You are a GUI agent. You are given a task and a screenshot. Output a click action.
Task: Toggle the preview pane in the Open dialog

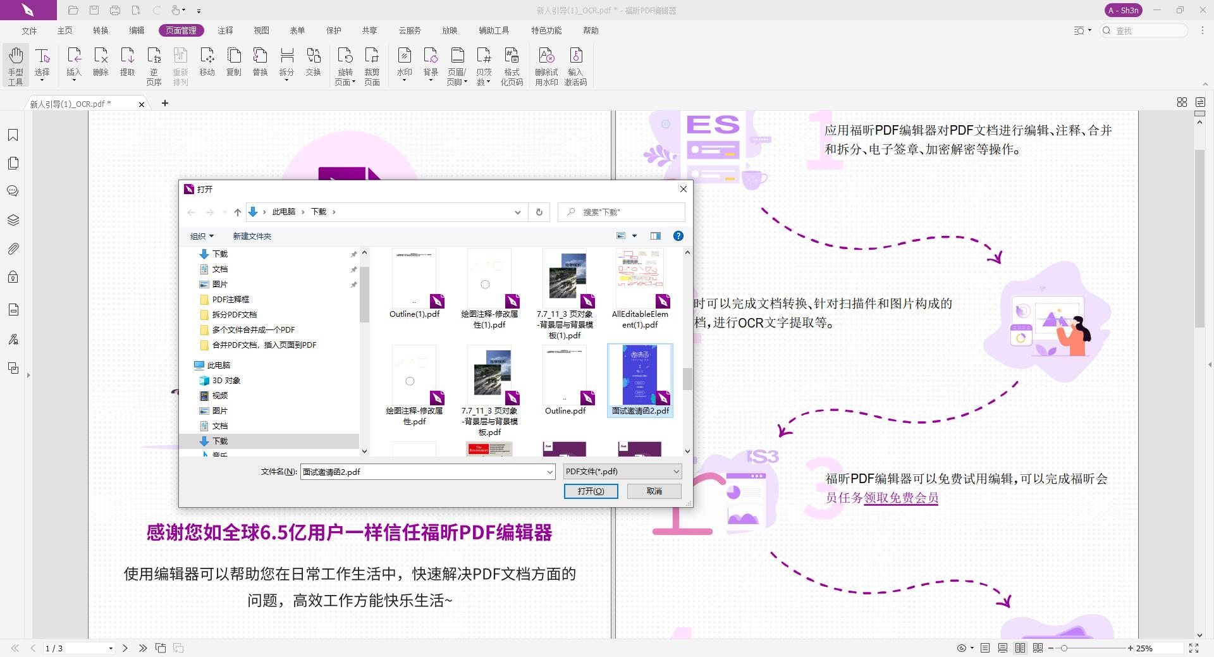pos(656,235)
